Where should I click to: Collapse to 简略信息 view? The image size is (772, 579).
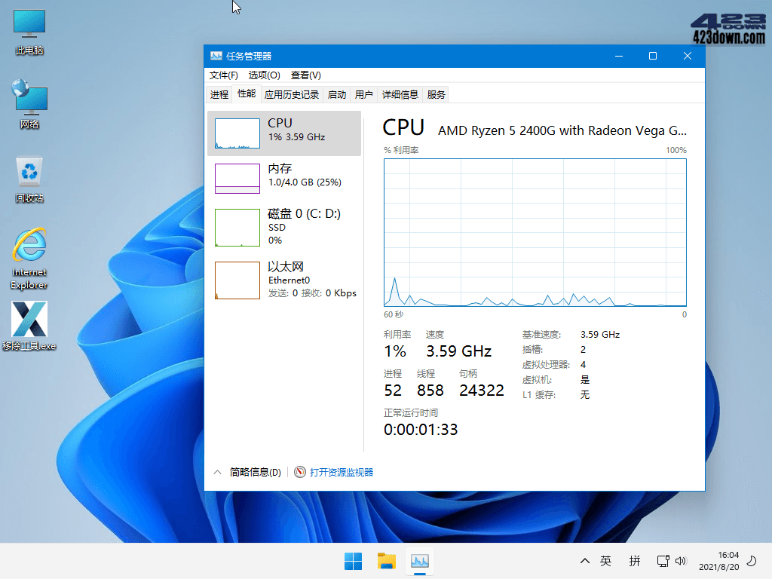(x=247, y=472)
